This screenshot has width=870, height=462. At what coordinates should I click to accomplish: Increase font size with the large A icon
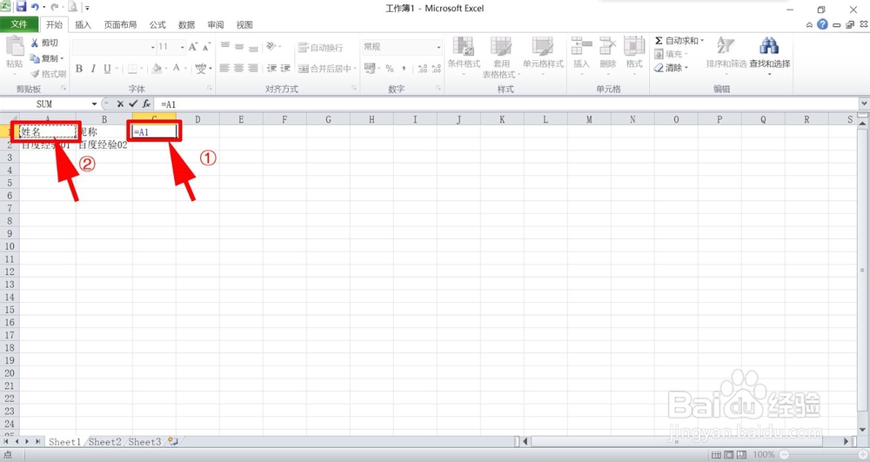coord(192,47)
